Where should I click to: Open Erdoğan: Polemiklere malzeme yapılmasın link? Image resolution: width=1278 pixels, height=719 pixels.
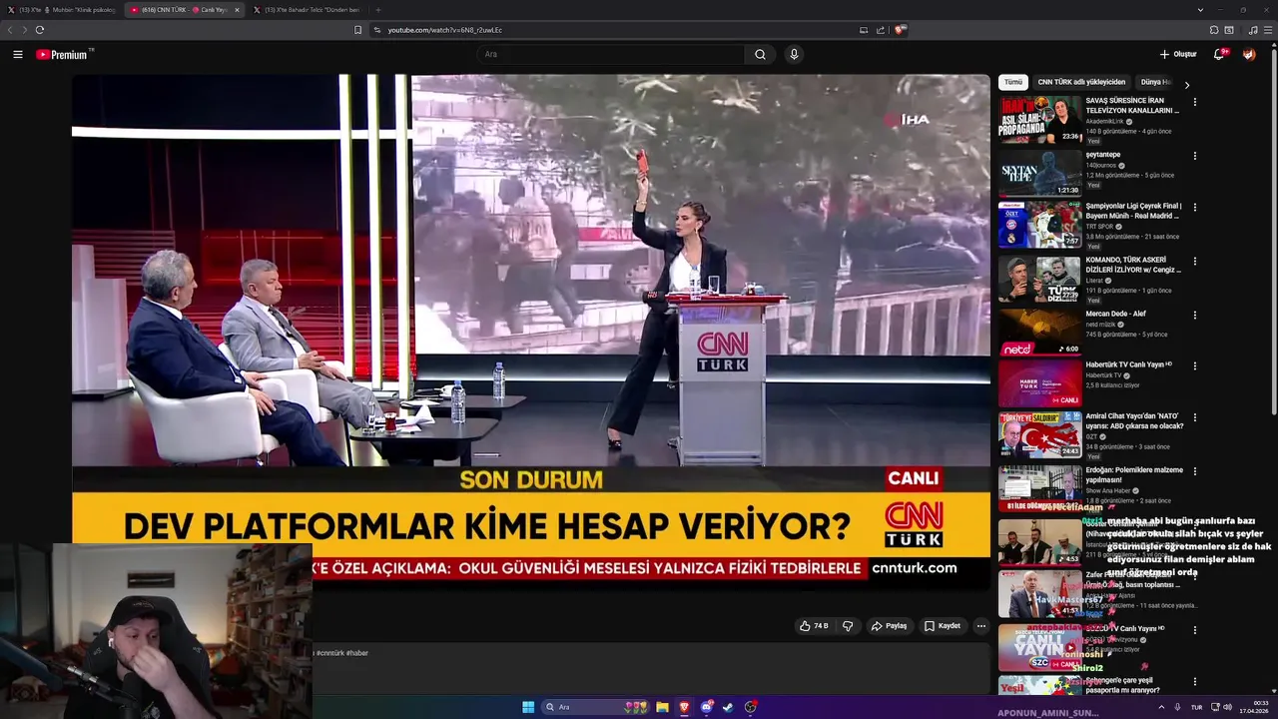[1134, 474]
